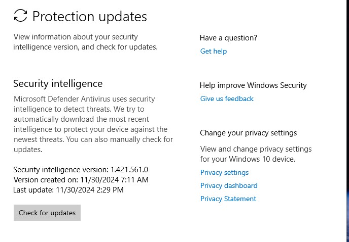Click the Protection updates refresh arrows icon
Image resolution: width=349 pixels, height=242 pixels.
[x=20, y=16]
